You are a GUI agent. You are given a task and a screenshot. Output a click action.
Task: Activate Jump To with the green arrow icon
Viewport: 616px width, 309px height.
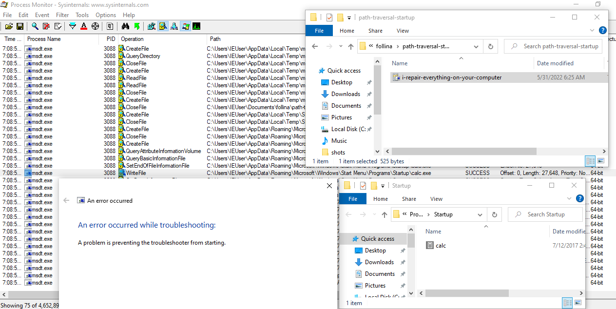click(x=138, y=26)
